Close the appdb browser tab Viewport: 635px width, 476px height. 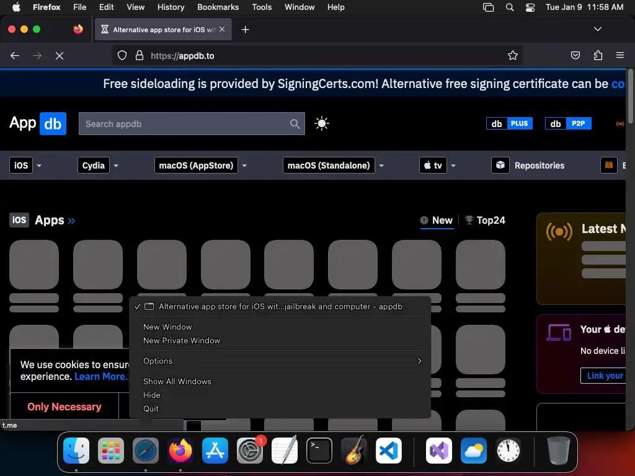click(222, 29)
